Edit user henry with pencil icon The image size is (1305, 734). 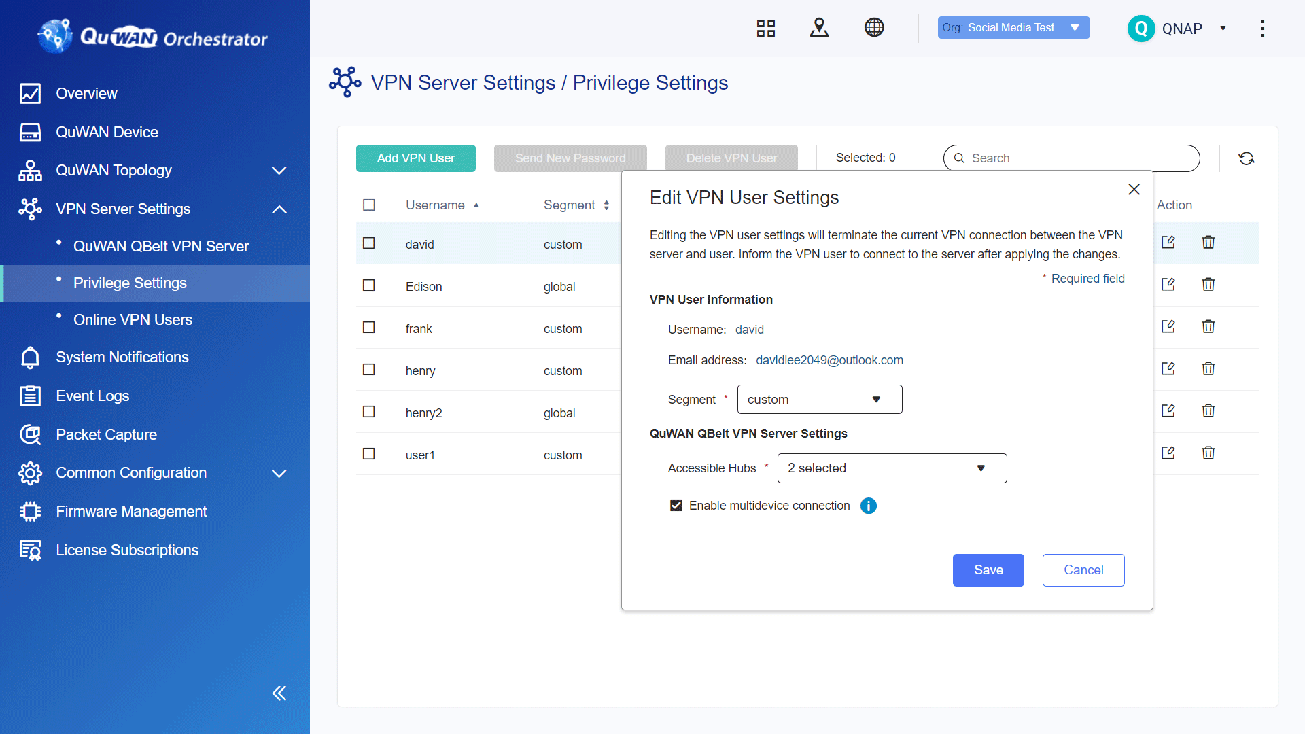point(1168,368)
